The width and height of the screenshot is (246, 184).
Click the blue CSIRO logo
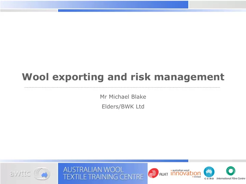209,173
